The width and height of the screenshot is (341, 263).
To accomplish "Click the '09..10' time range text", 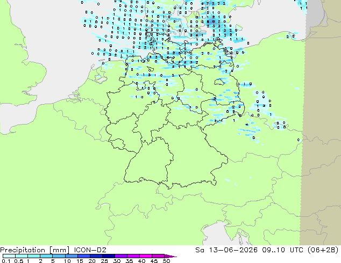I will point(273,250).
